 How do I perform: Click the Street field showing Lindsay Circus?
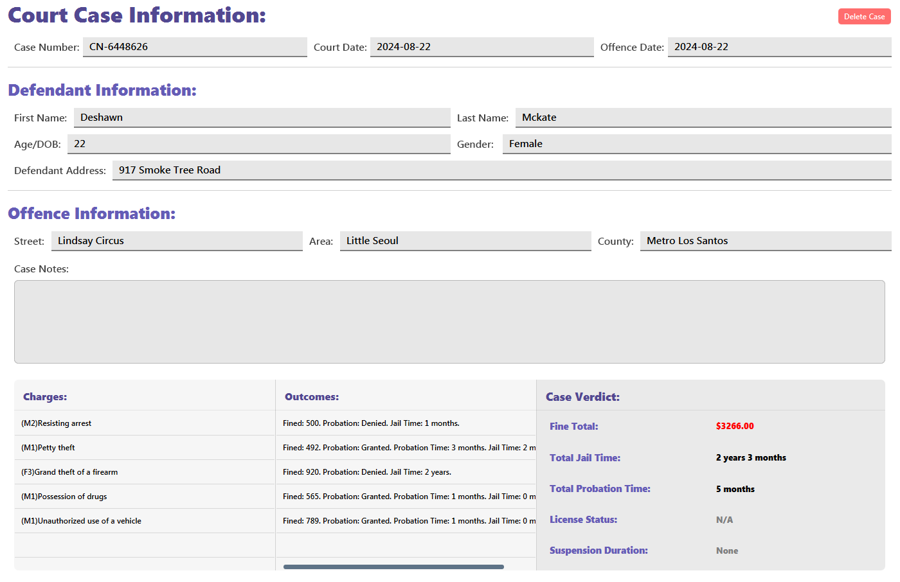tap(177, 241)
